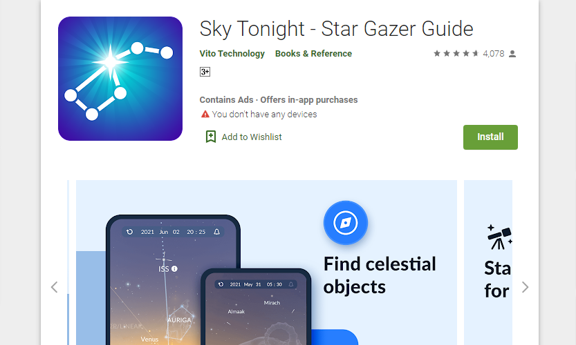Open the Vito Technology developer page
This screenshot has height=345, width=576.
click(232, 54)
